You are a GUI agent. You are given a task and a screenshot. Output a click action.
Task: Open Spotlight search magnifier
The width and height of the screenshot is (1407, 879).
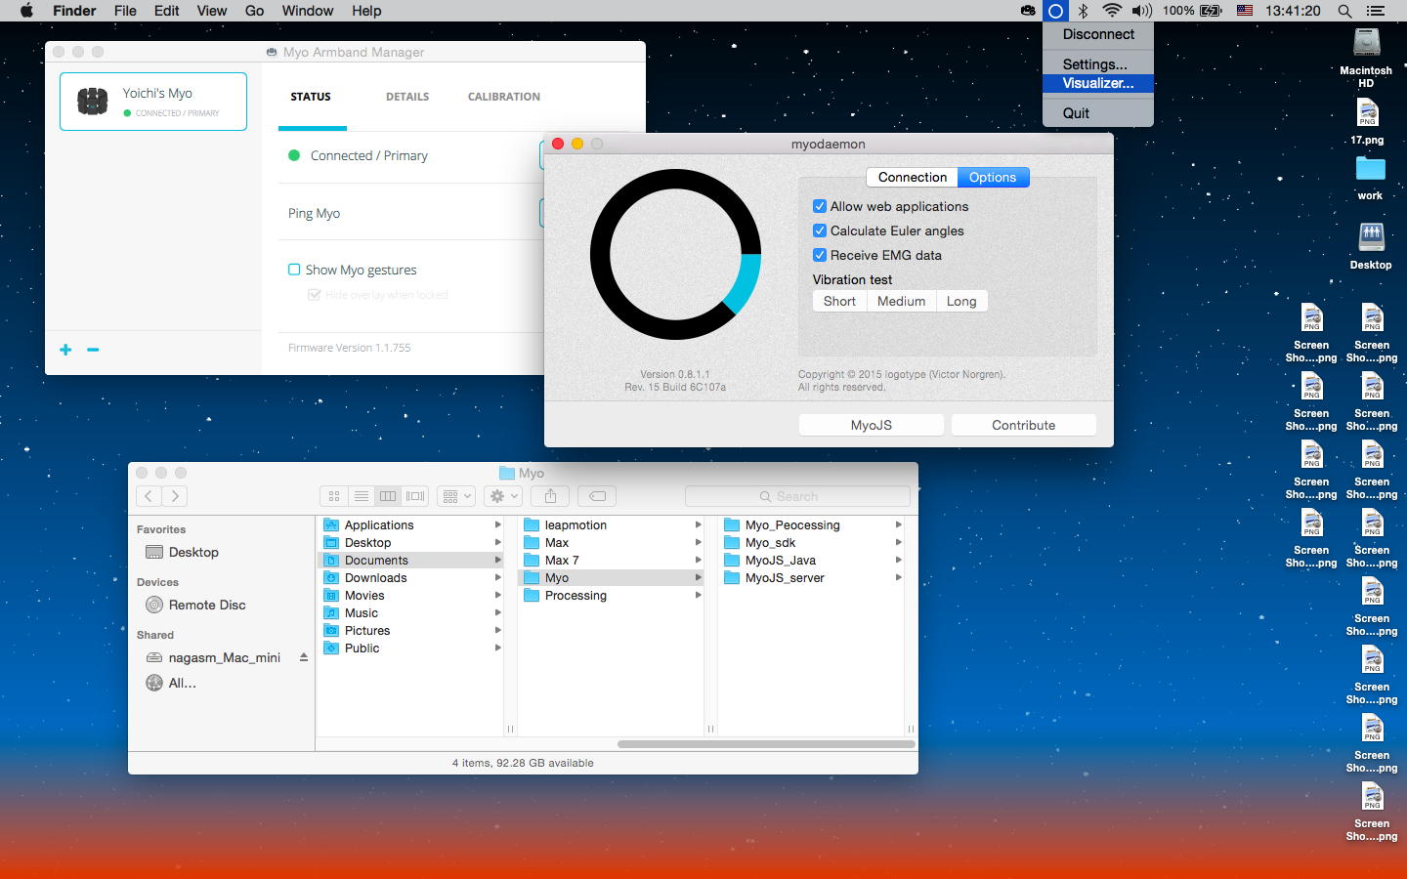[x=1344, y=11]
